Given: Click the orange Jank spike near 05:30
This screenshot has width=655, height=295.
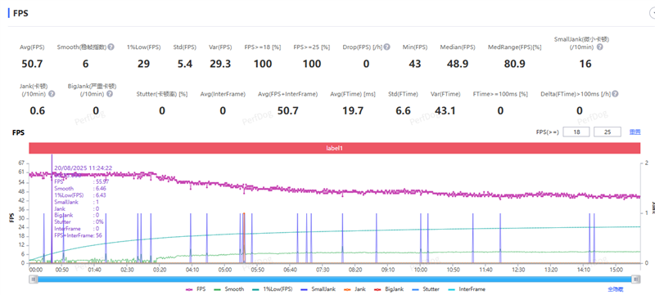Looking at the screenshot, I should [x=244, y=238].
